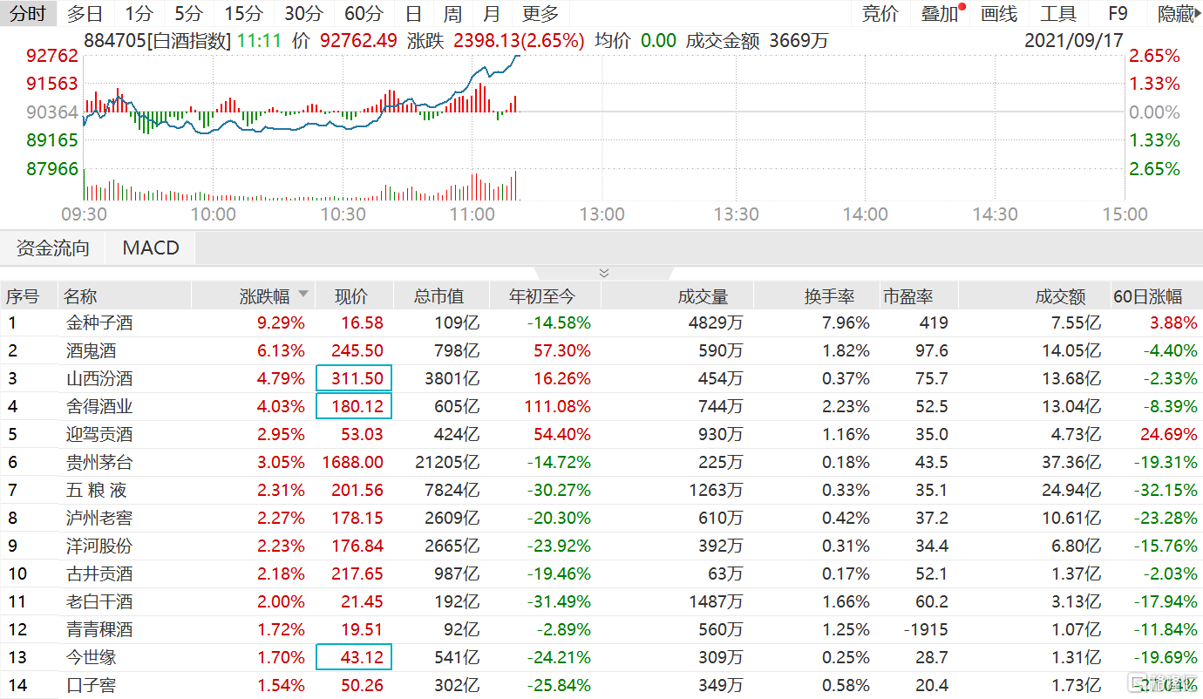Click the 竞价 auction button

(880, 13)
